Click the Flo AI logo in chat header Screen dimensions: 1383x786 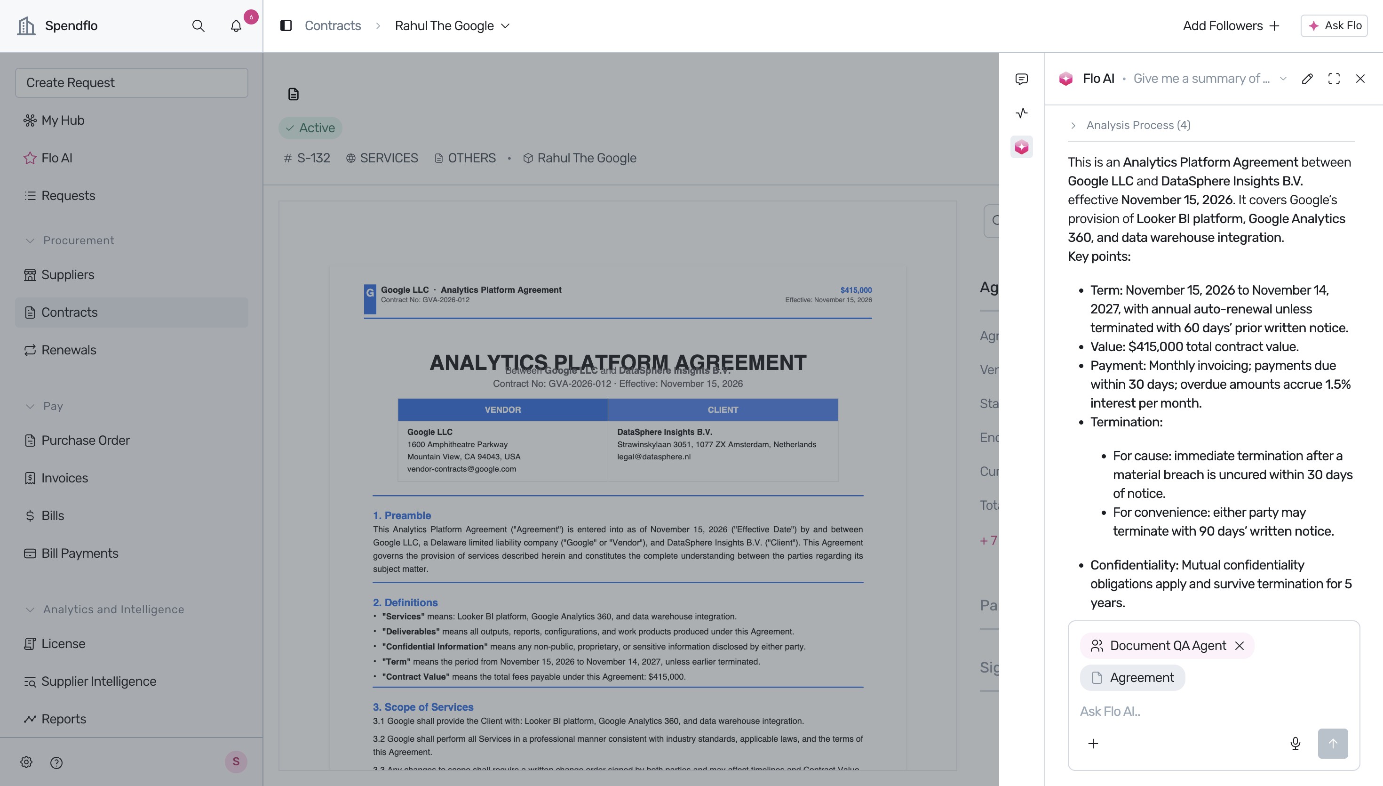click(1066, 79)
